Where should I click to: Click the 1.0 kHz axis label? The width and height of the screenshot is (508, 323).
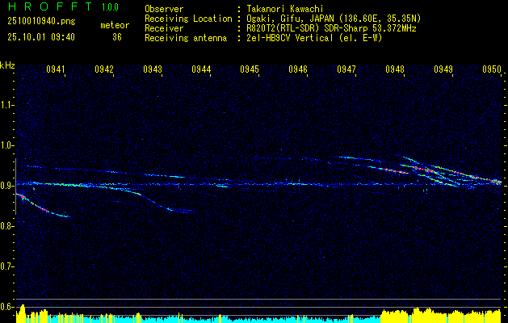[6, 145]
